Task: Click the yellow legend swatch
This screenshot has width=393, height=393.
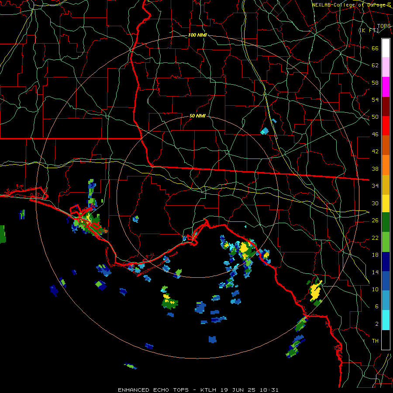Action: (386, 203)
